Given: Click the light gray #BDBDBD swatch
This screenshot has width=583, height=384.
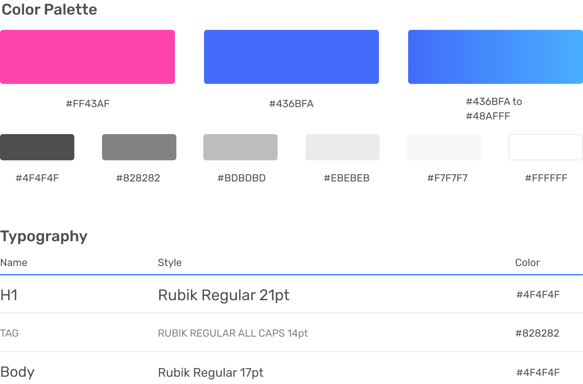Looking at the screenshot, I should (240, 147).
